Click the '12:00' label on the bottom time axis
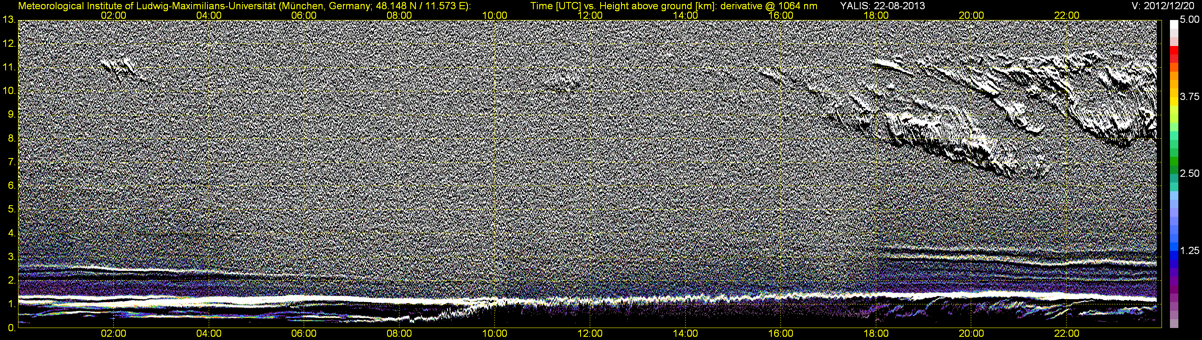Viewport: 1202px width, 340px height. pos(590,334)
